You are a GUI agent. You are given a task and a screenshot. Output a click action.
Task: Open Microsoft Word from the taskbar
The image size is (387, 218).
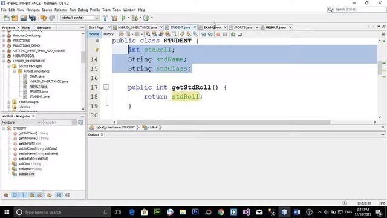[x=297, y=212]
